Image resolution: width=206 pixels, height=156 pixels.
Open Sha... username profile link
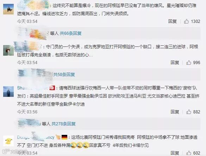(x=33, y=88)
